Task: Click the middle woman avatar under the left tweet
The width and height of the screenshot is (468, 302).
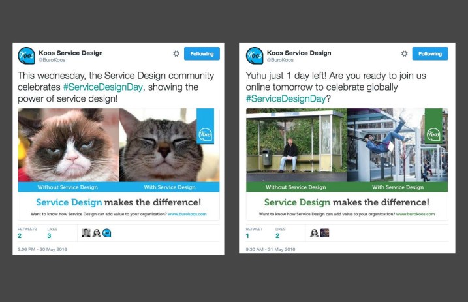Action: click(97, 233)
